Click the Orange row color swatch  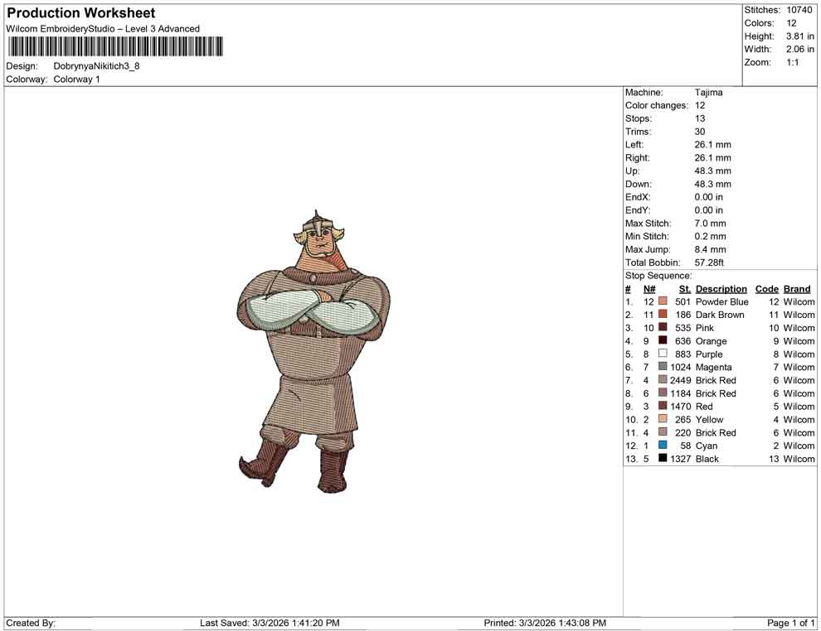click(663, 340)
